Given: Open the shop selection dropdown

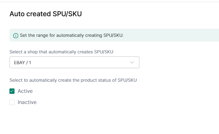Looking at the screenshot, I should (x=74, y=62).
